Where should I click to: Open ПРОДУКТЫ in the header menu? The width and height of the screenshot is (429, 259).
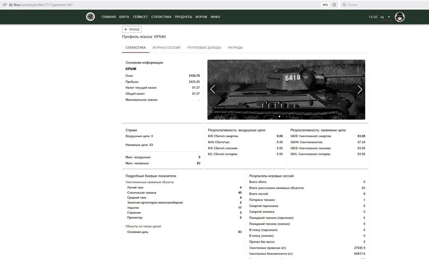[183, 17]
